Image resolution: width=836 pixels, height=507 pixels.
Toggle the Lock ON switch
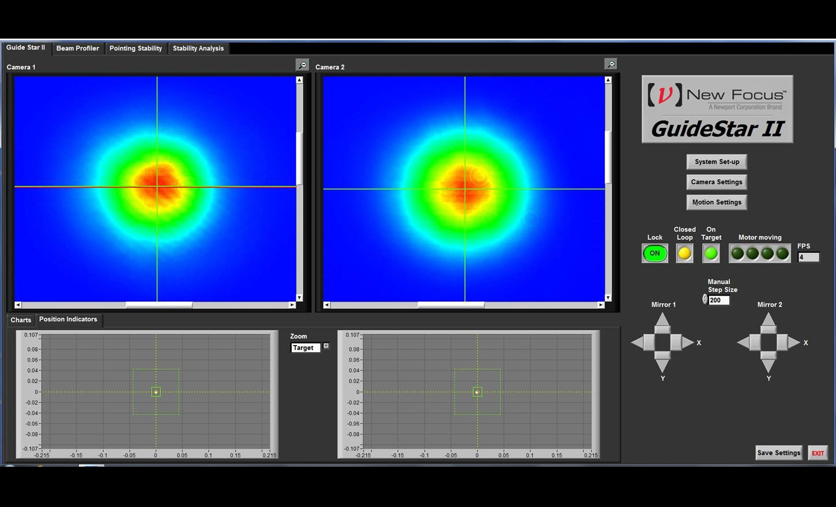tap(655, 253)
